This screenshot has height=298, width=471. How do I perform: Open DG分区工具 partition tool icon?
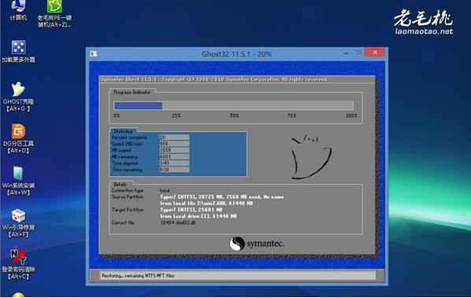18,138
